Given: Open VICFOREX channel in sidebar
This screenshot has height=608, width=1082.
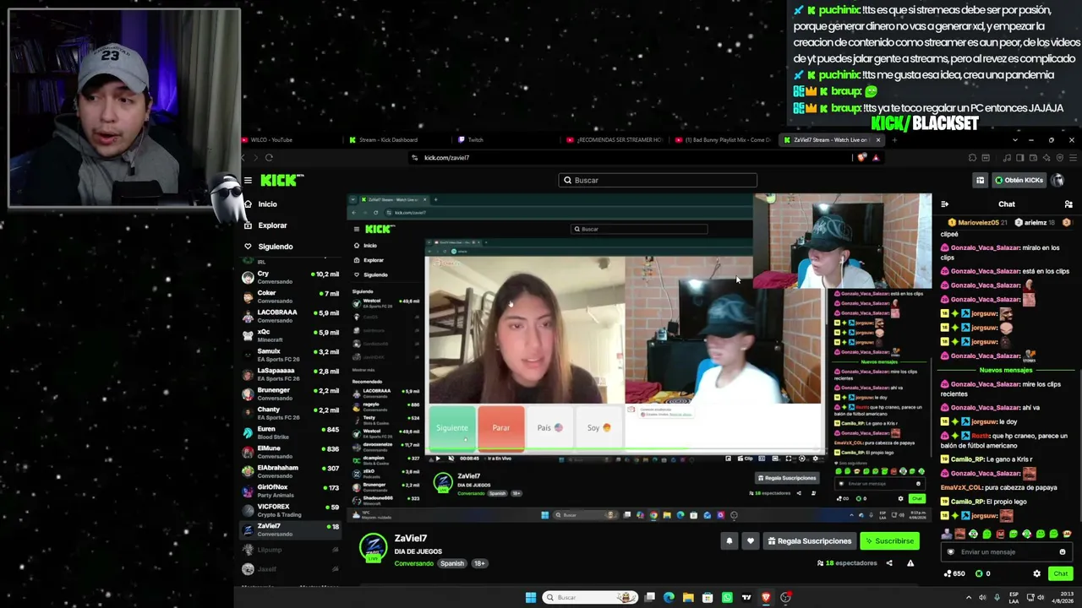Looking at the screenshot, I should [x=291, y=510].
